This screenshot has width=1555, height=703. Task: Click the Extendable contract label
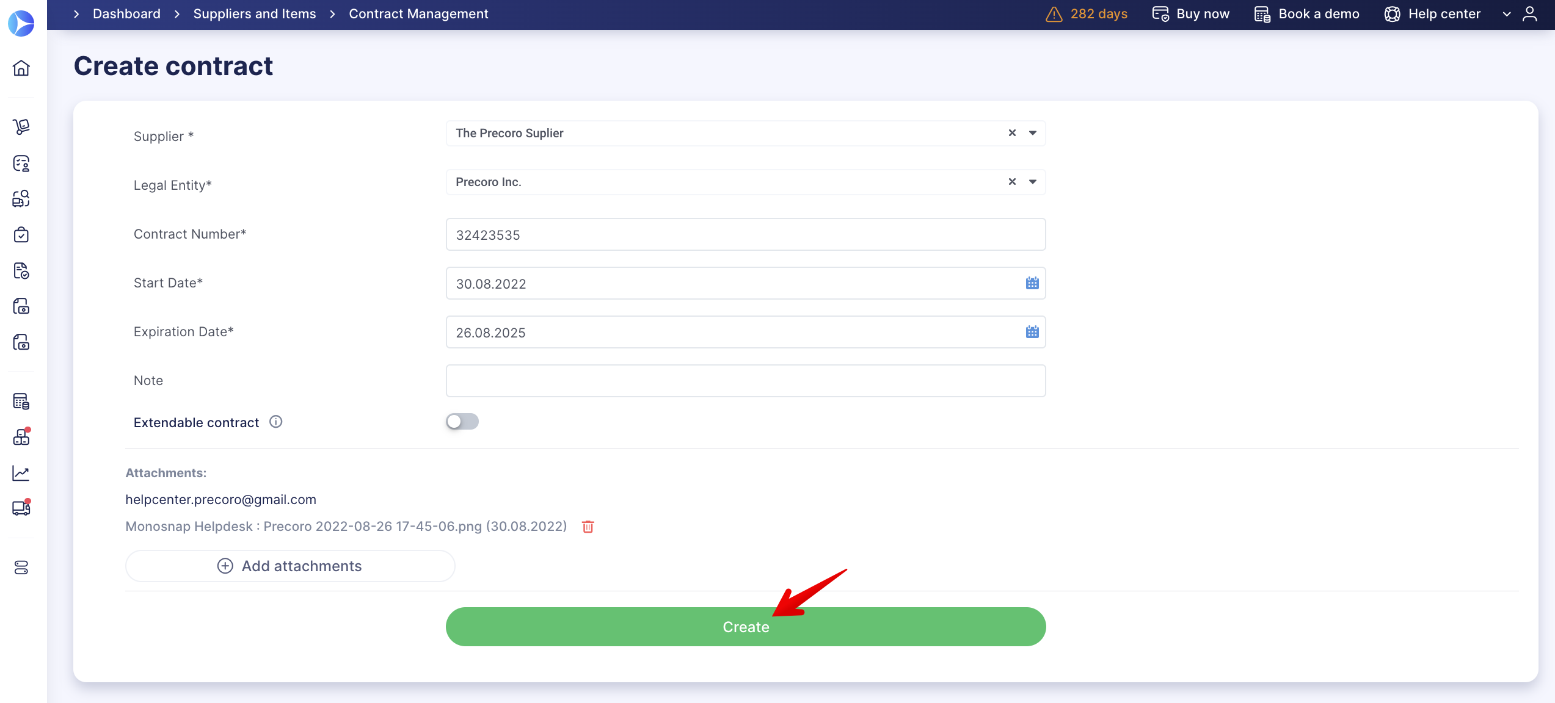click(196, 422)
